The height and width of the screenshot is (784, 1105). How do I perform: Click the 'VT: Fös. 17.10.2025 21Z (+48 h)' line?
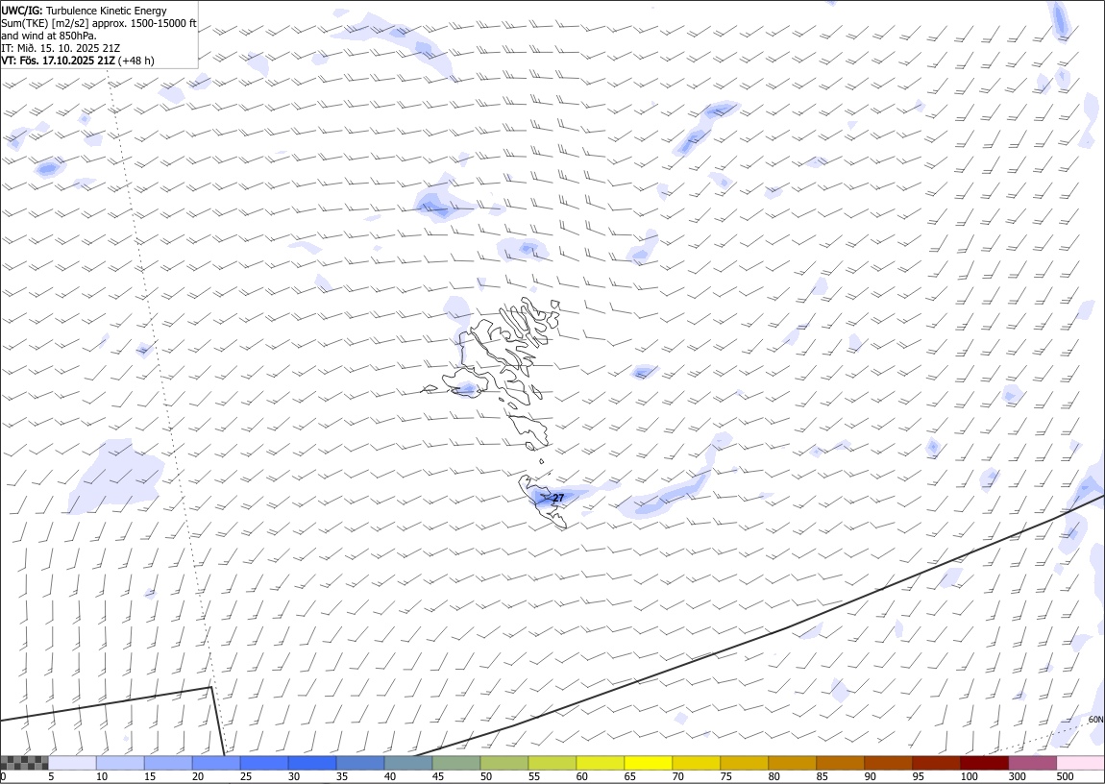pyautogui.click(x=78, y=61)
